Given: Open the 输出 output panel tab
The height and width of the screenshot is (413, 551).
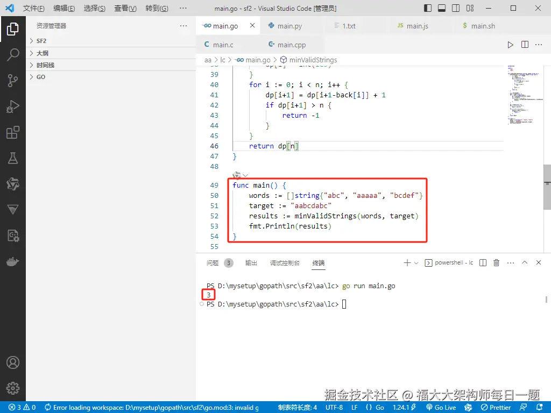Looking at the screenshot, I should (x=251, y=262).
